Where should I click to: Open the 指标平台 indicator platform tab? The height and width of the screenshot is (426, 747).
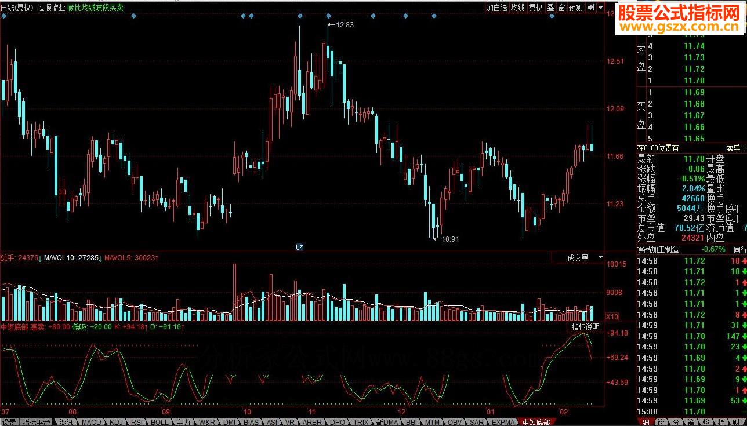click(x=36, y=422)
